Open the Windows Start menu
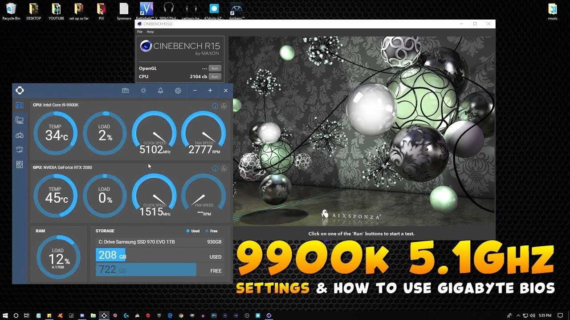This screenshot has width=570, height=320. [x=6, y=316]
